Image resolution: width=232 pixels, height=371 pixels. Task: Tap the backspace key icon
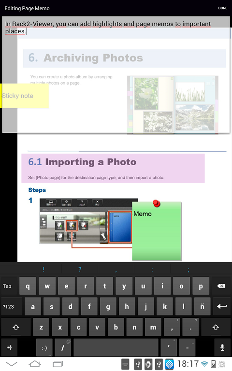[x=221, y=286]
